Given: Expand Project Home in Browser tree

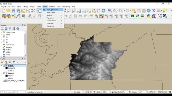Looking at the screenshot, I should [x=1, y=32].
